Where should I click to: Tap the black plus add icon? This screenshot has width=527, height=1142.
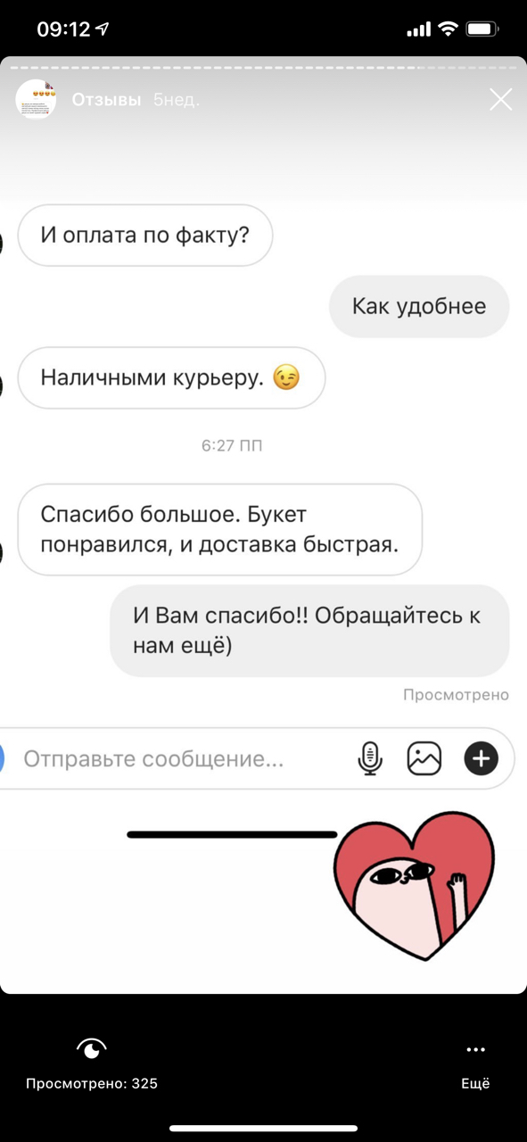pyautogui.click(x=481, y=758)
